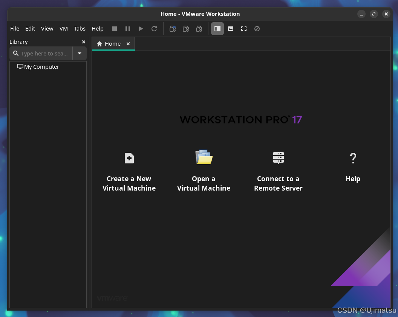The width and height of the screenshot is (398, 317).
Task: Click the library search field
Action: [41, 53]
